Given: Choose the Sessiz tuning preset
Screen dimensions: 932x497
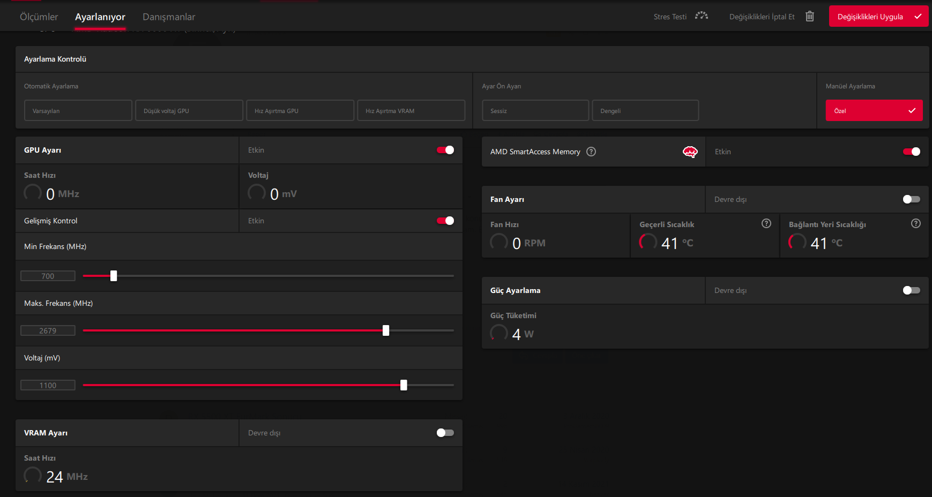Looking at the screenshot, I should tap(535, 110).
